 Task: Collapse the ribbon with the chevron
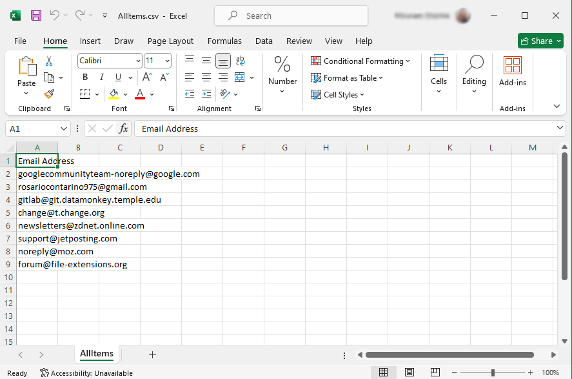click(557, 107)
